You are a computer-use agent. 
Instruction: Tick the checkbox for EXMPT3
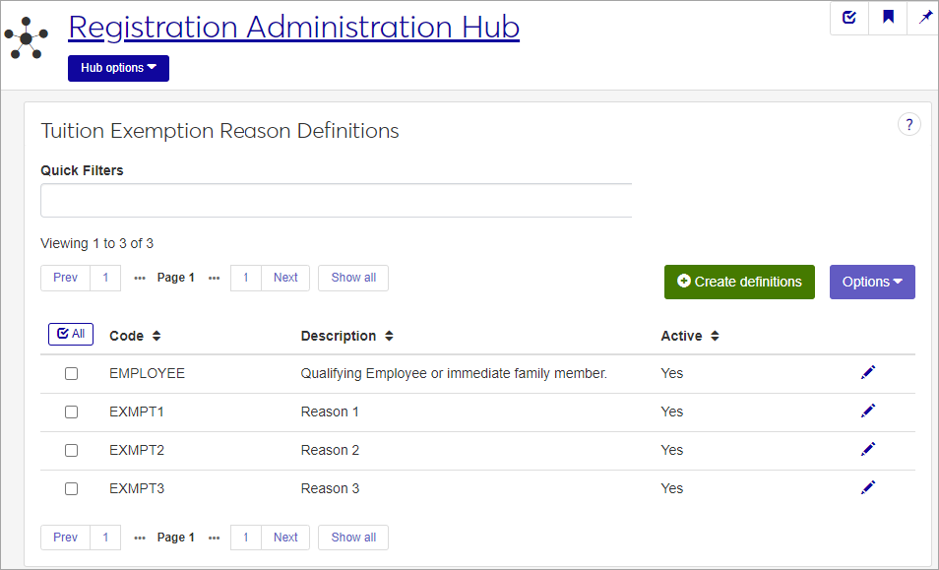[x=71, y=489]
